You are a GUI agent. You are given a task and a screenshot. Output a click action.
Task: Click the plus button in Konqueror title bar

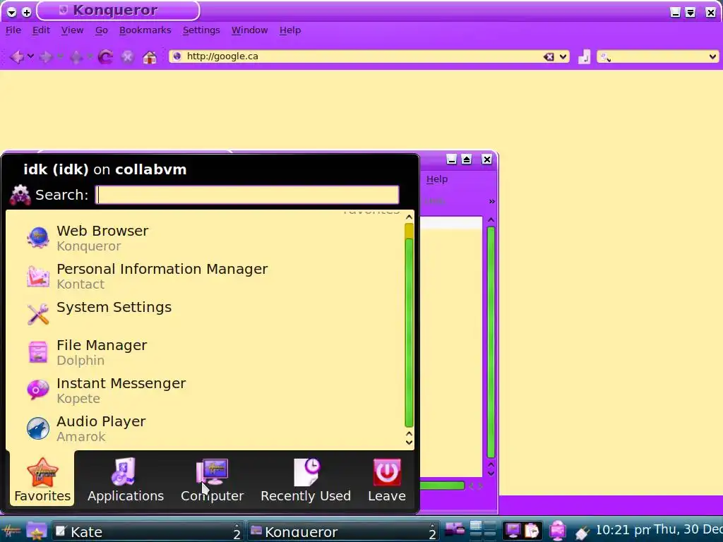tap(27, 12)
